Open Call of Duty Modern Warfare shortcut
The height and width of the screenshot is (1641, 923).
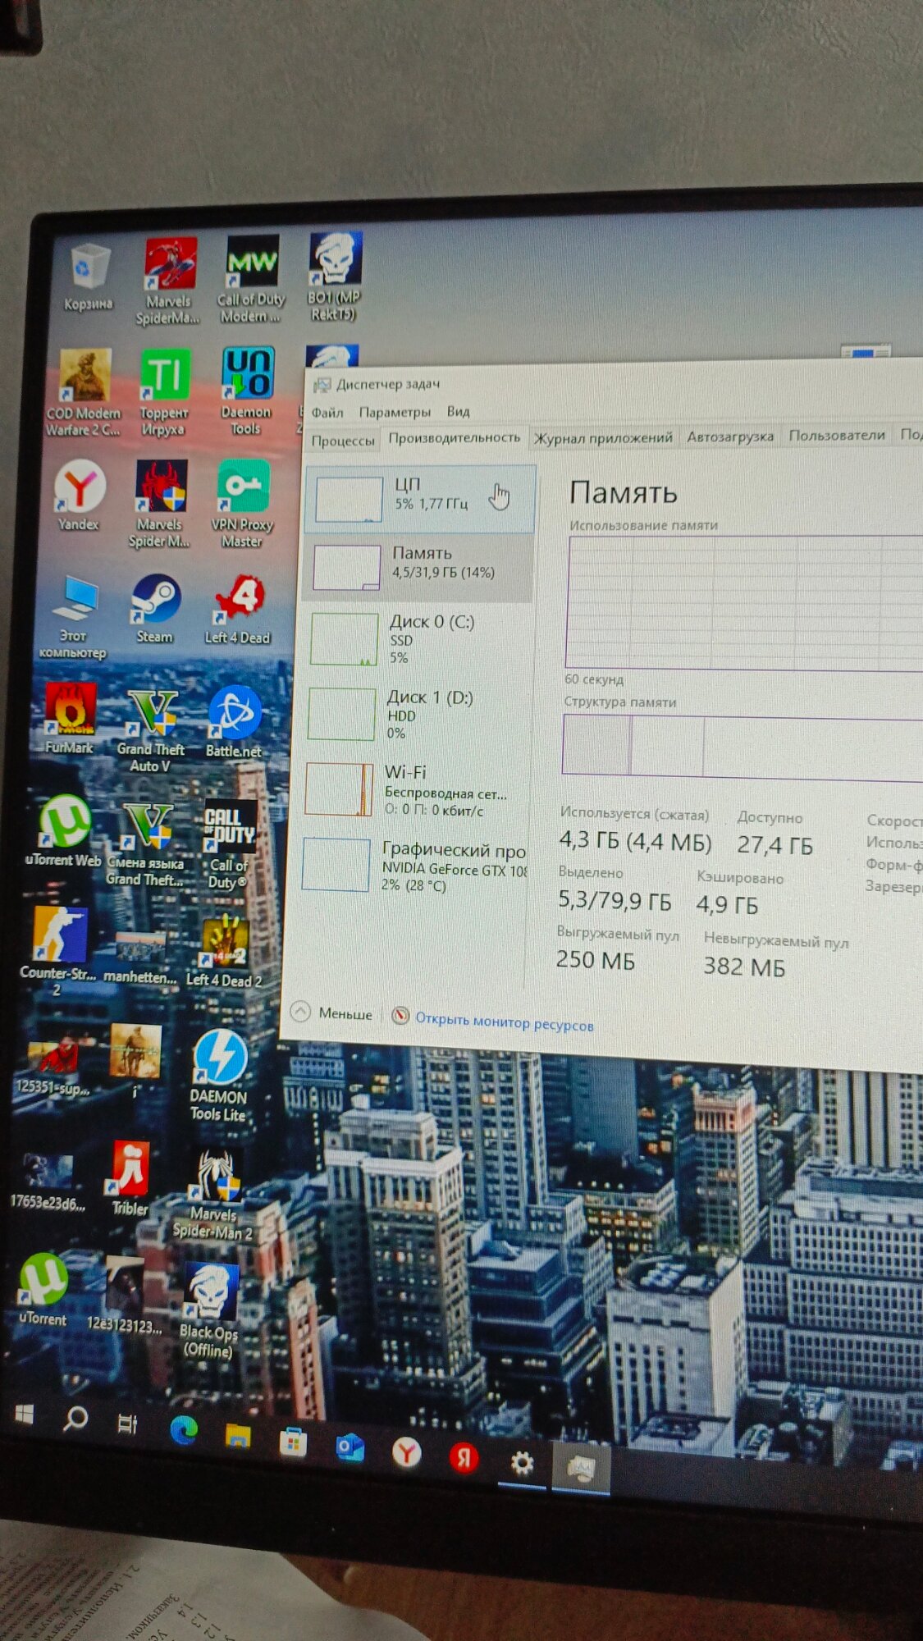tap(250, 279)
